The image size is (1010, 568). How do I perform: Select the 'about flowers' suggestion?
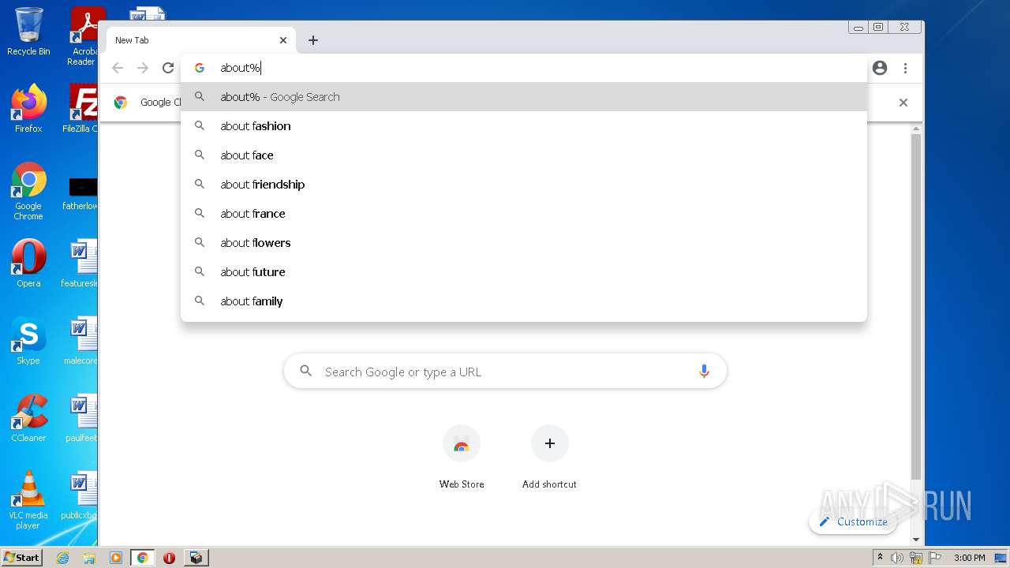[524, 243]
